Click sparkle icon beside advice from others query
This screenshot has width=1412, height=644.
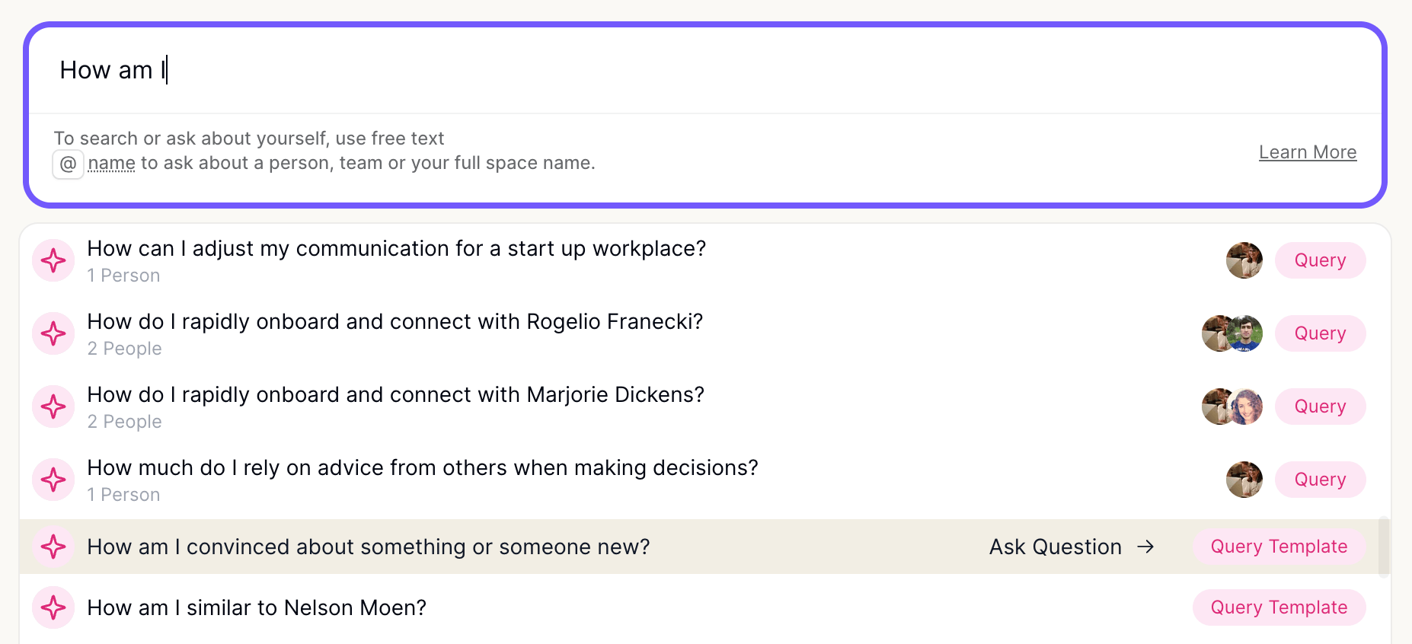pyautogui.click(x=53, y=480)
